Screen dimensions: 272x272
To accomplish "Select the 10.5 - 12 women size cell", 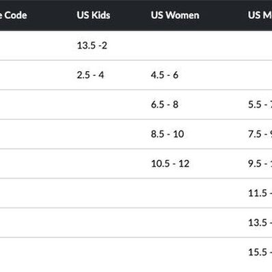I will click(170, 163).
